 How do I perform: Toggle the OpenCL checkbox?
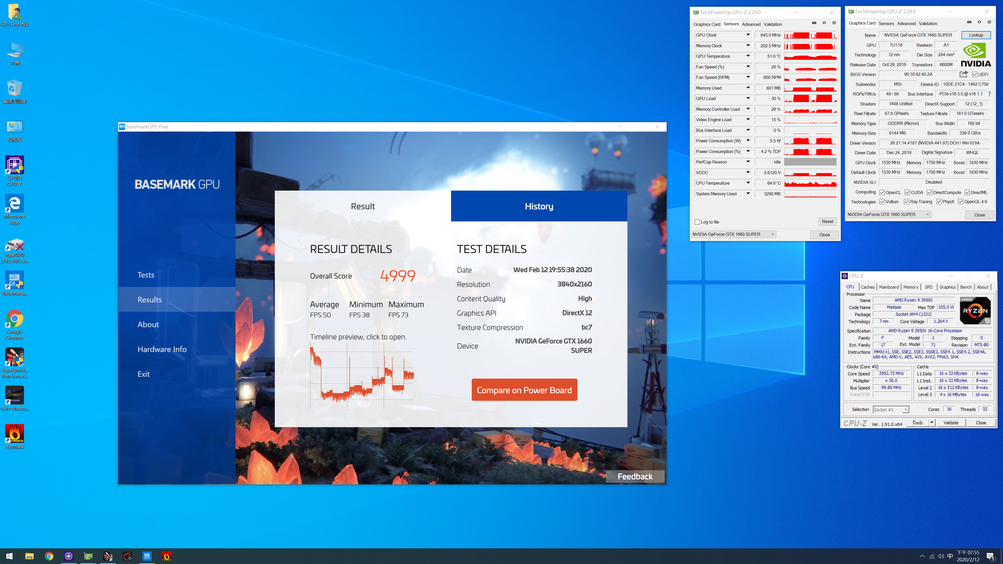[x=882, y=192]
